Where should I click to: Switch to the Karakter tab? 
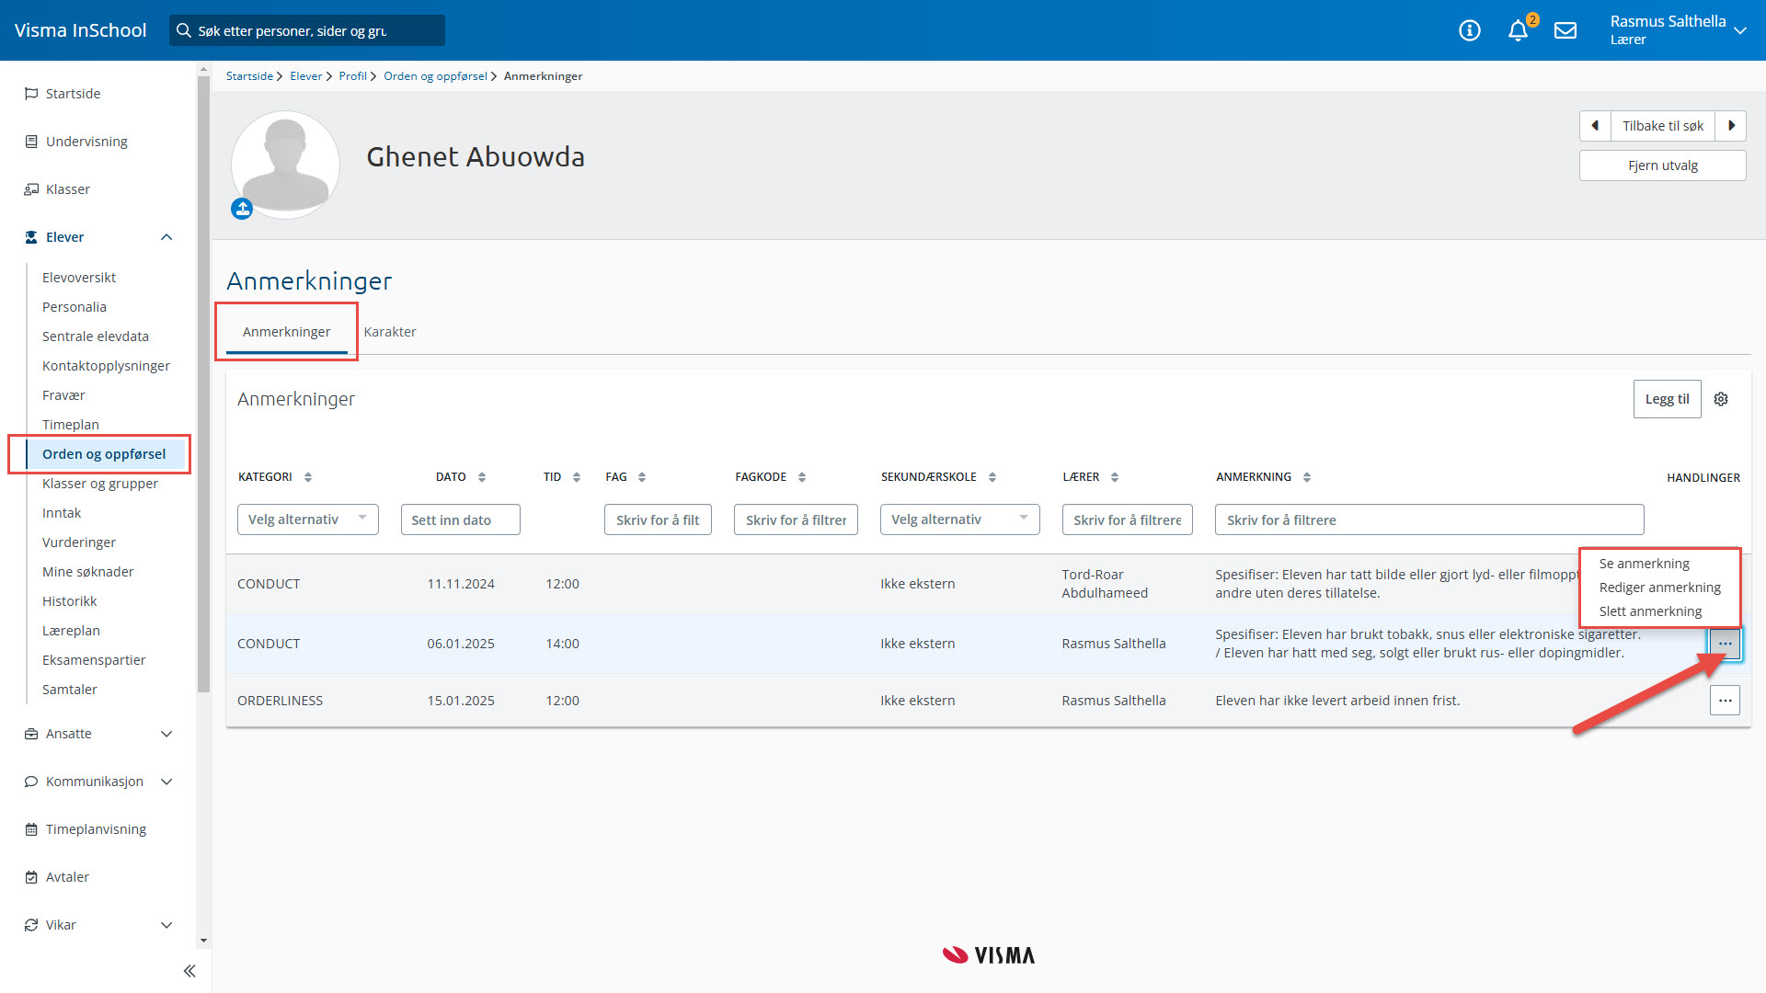(390, 332)
